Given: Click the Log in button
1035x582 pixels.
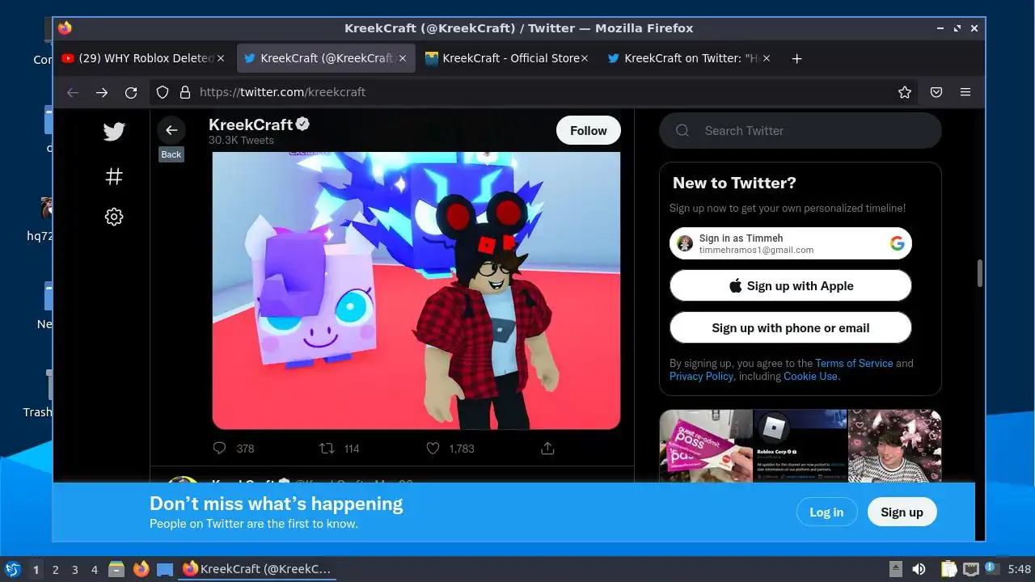Looking at the screenshot, I should click(x=826, y=512).
